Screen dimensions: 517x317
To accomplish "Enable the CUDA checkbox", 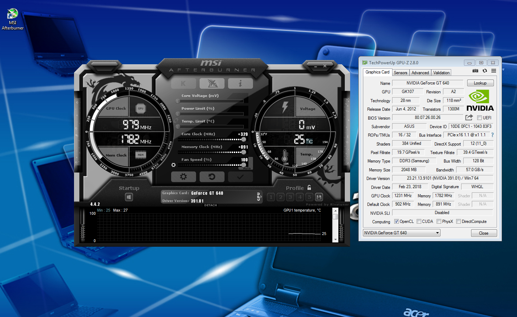I will pos(419,222).
